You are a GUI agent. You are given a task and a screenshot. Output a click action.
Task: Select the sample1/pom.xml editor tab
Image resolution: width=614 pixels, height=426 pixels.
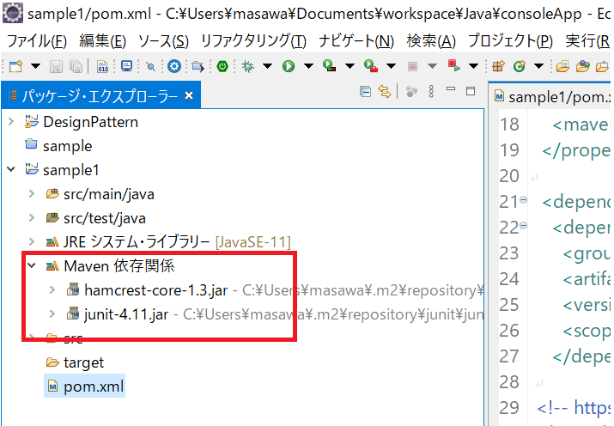(x=551, y=97)
